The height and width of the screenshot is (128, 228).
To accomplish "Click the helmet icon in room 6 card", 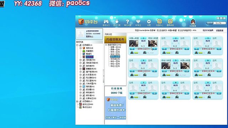I will coord(209,75).
